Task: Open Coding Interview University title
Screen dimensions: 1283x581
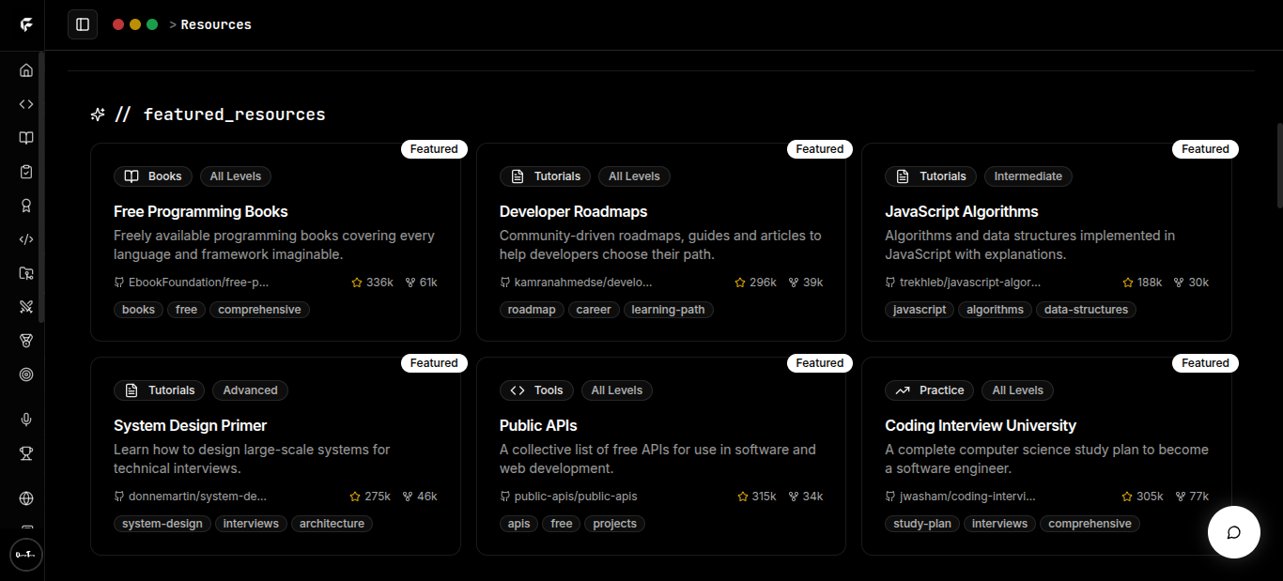Action: [x=981, y=425]
